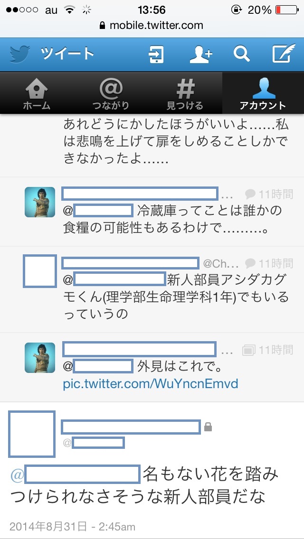Viewport: 304px width, 539px height.
Task: Switch to the つながり @ tab
Action: point(111,93)
